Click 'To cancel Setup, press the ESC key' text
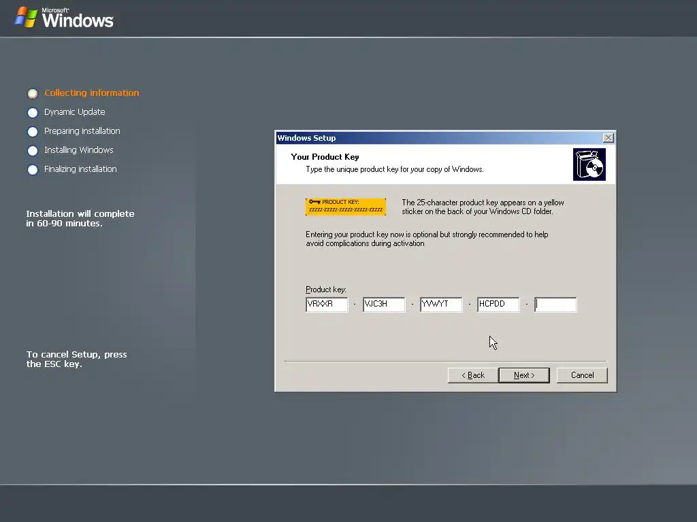The width and height of the screenshot is (697, 522). pos(76,359)
